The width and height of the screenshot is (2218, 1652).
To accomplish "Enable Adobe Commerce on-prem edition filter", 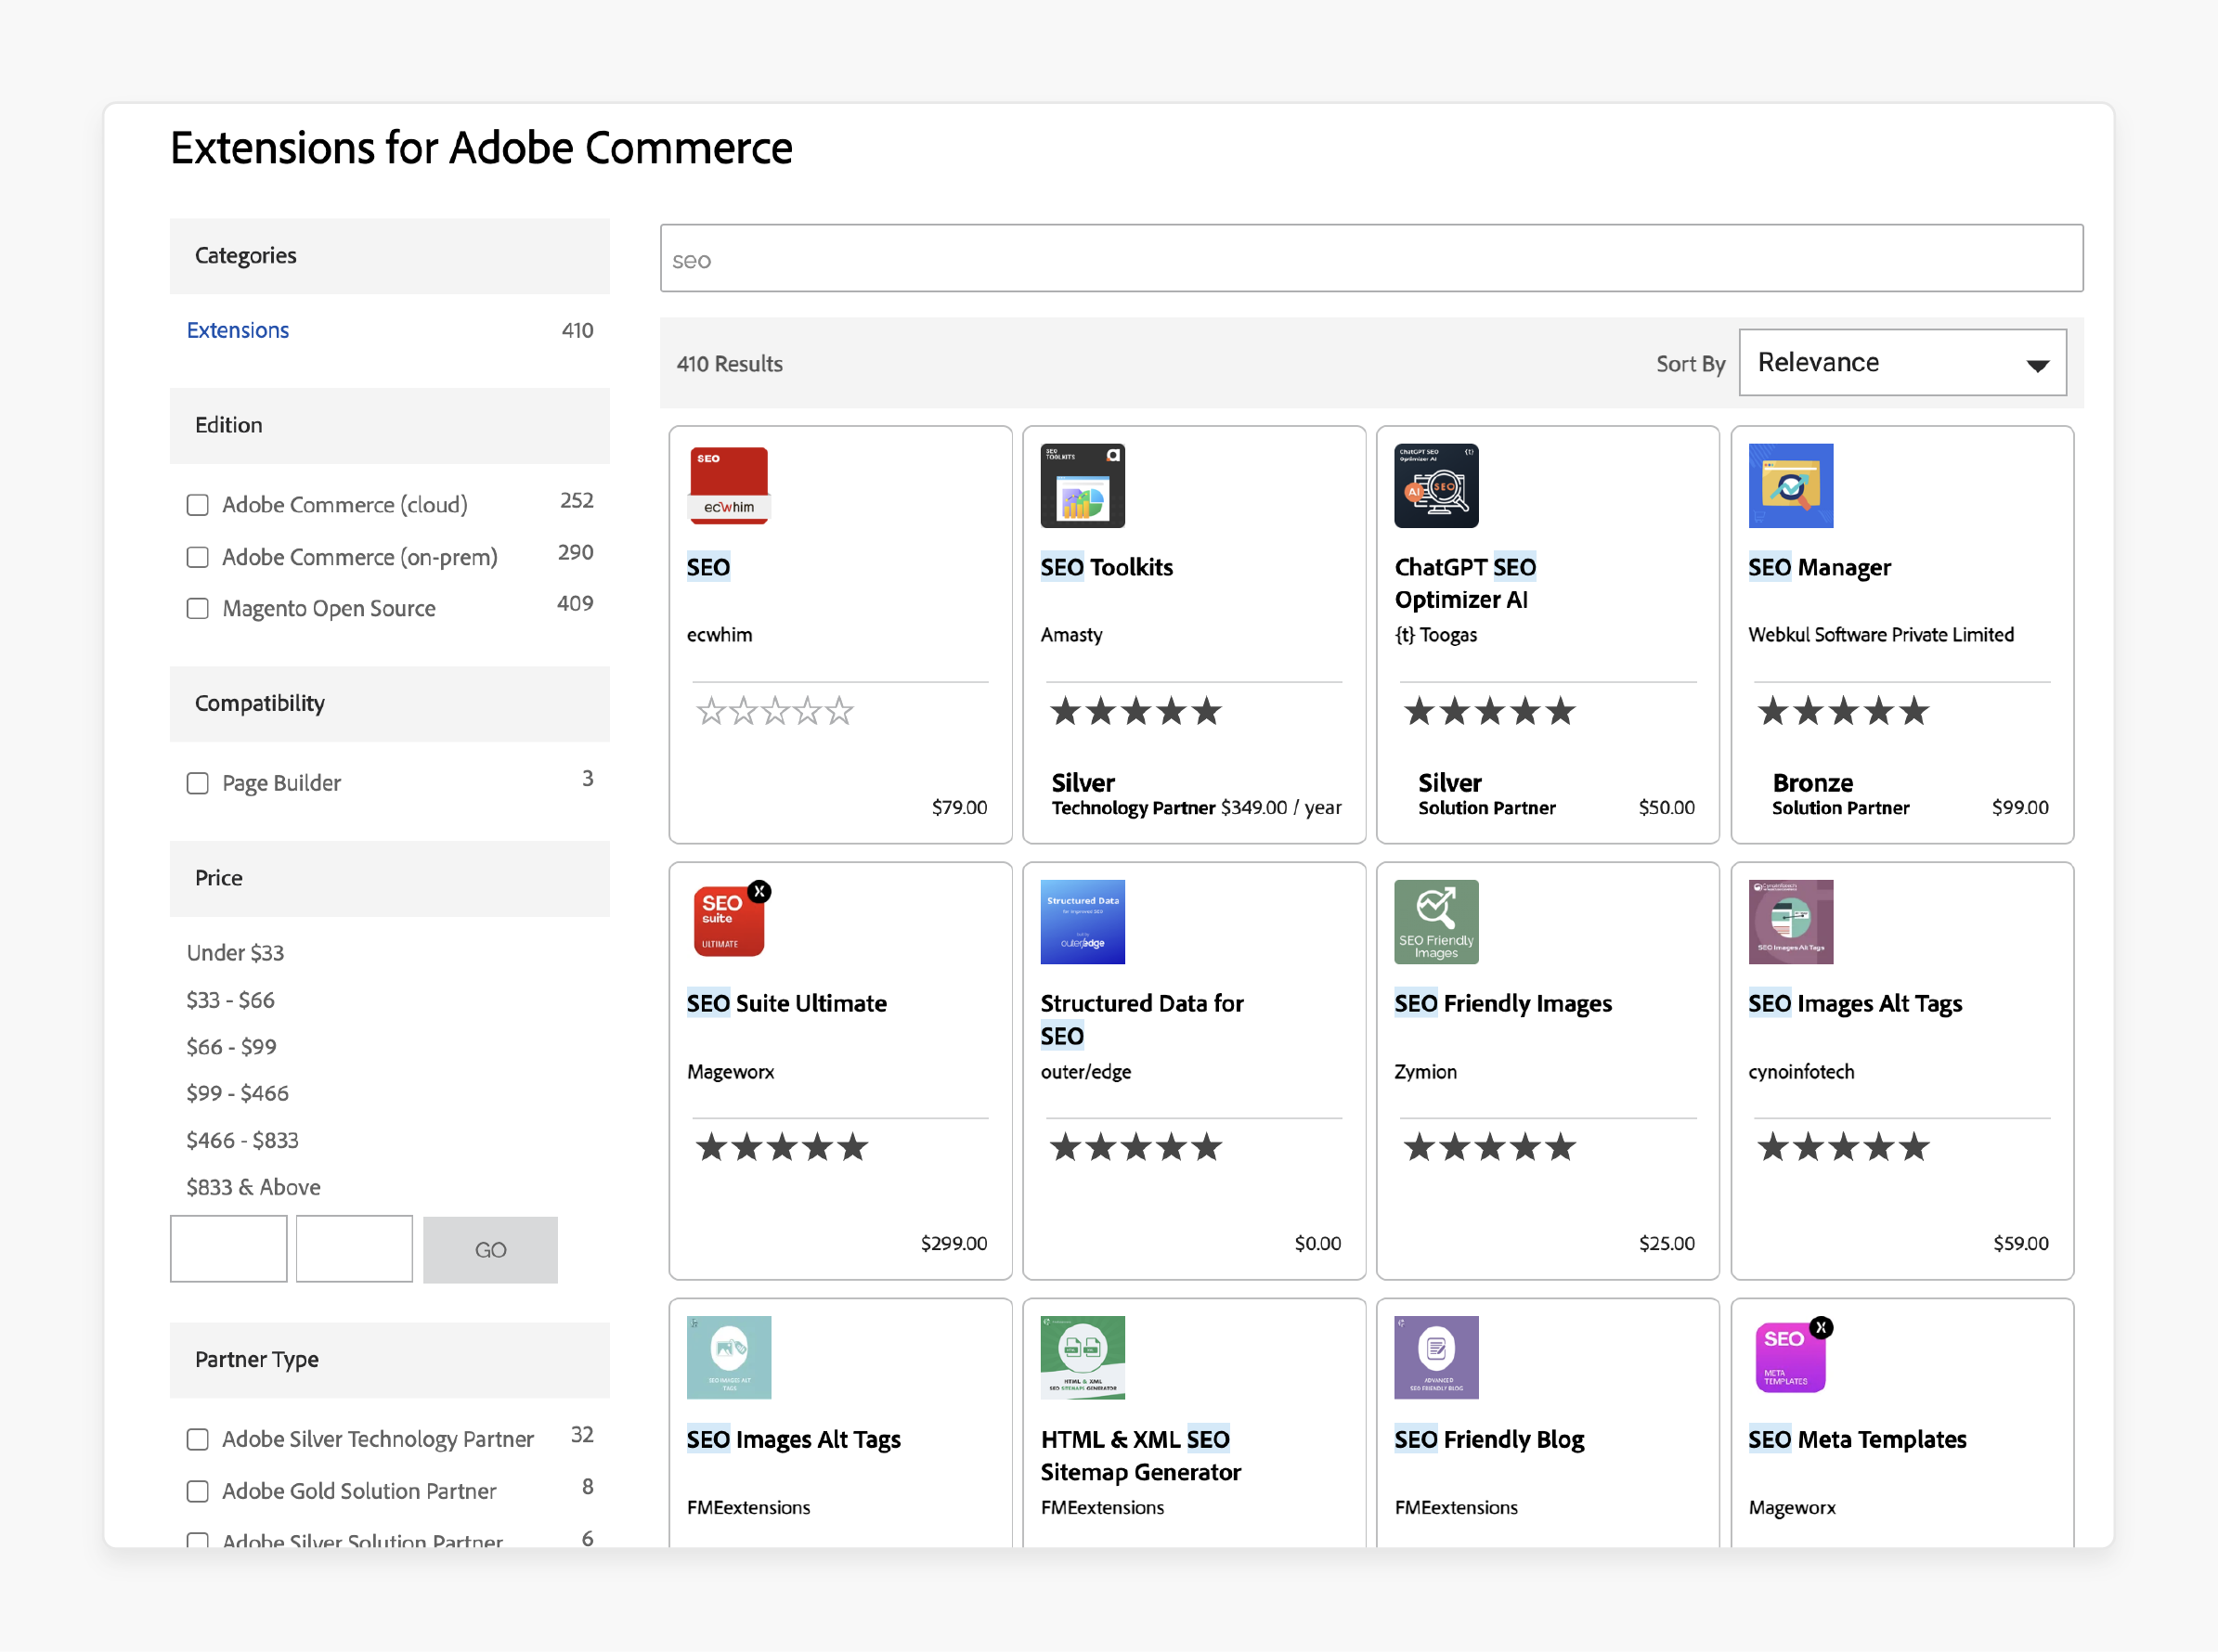I will [x=198, y=555].
